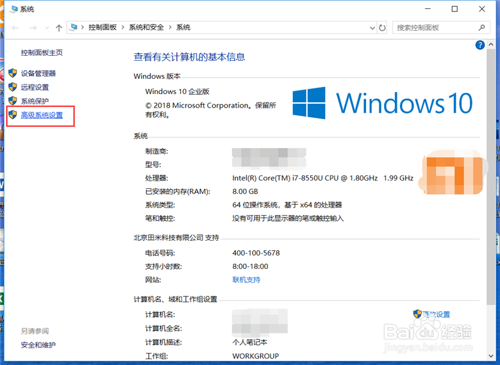Click the Forward navigation arrow
This screenshot has height=365, width=500.
[x=33, y=28]
